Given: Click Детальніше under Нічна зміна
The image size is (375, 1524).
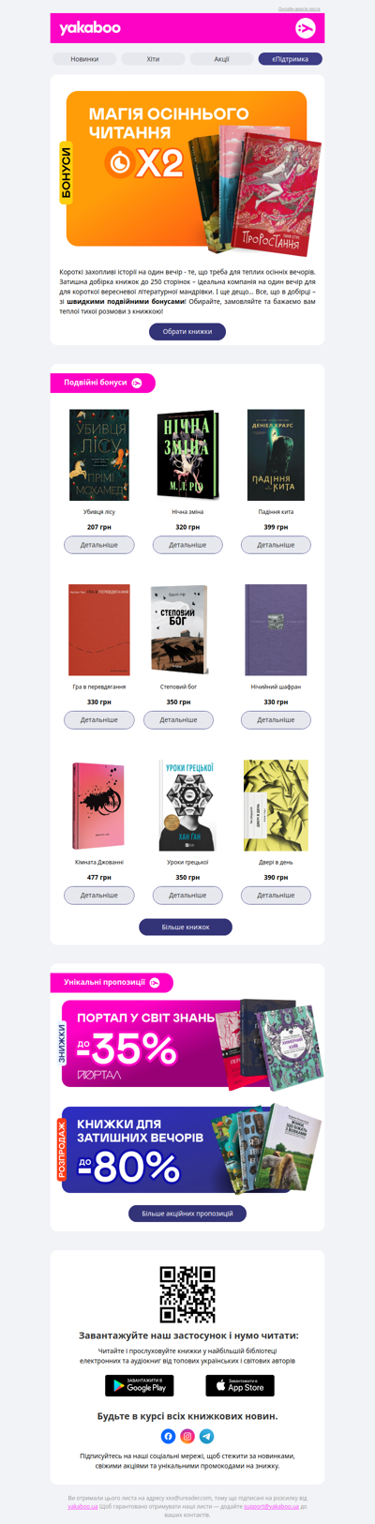Looking at the screenshot, I should (187, 545).
